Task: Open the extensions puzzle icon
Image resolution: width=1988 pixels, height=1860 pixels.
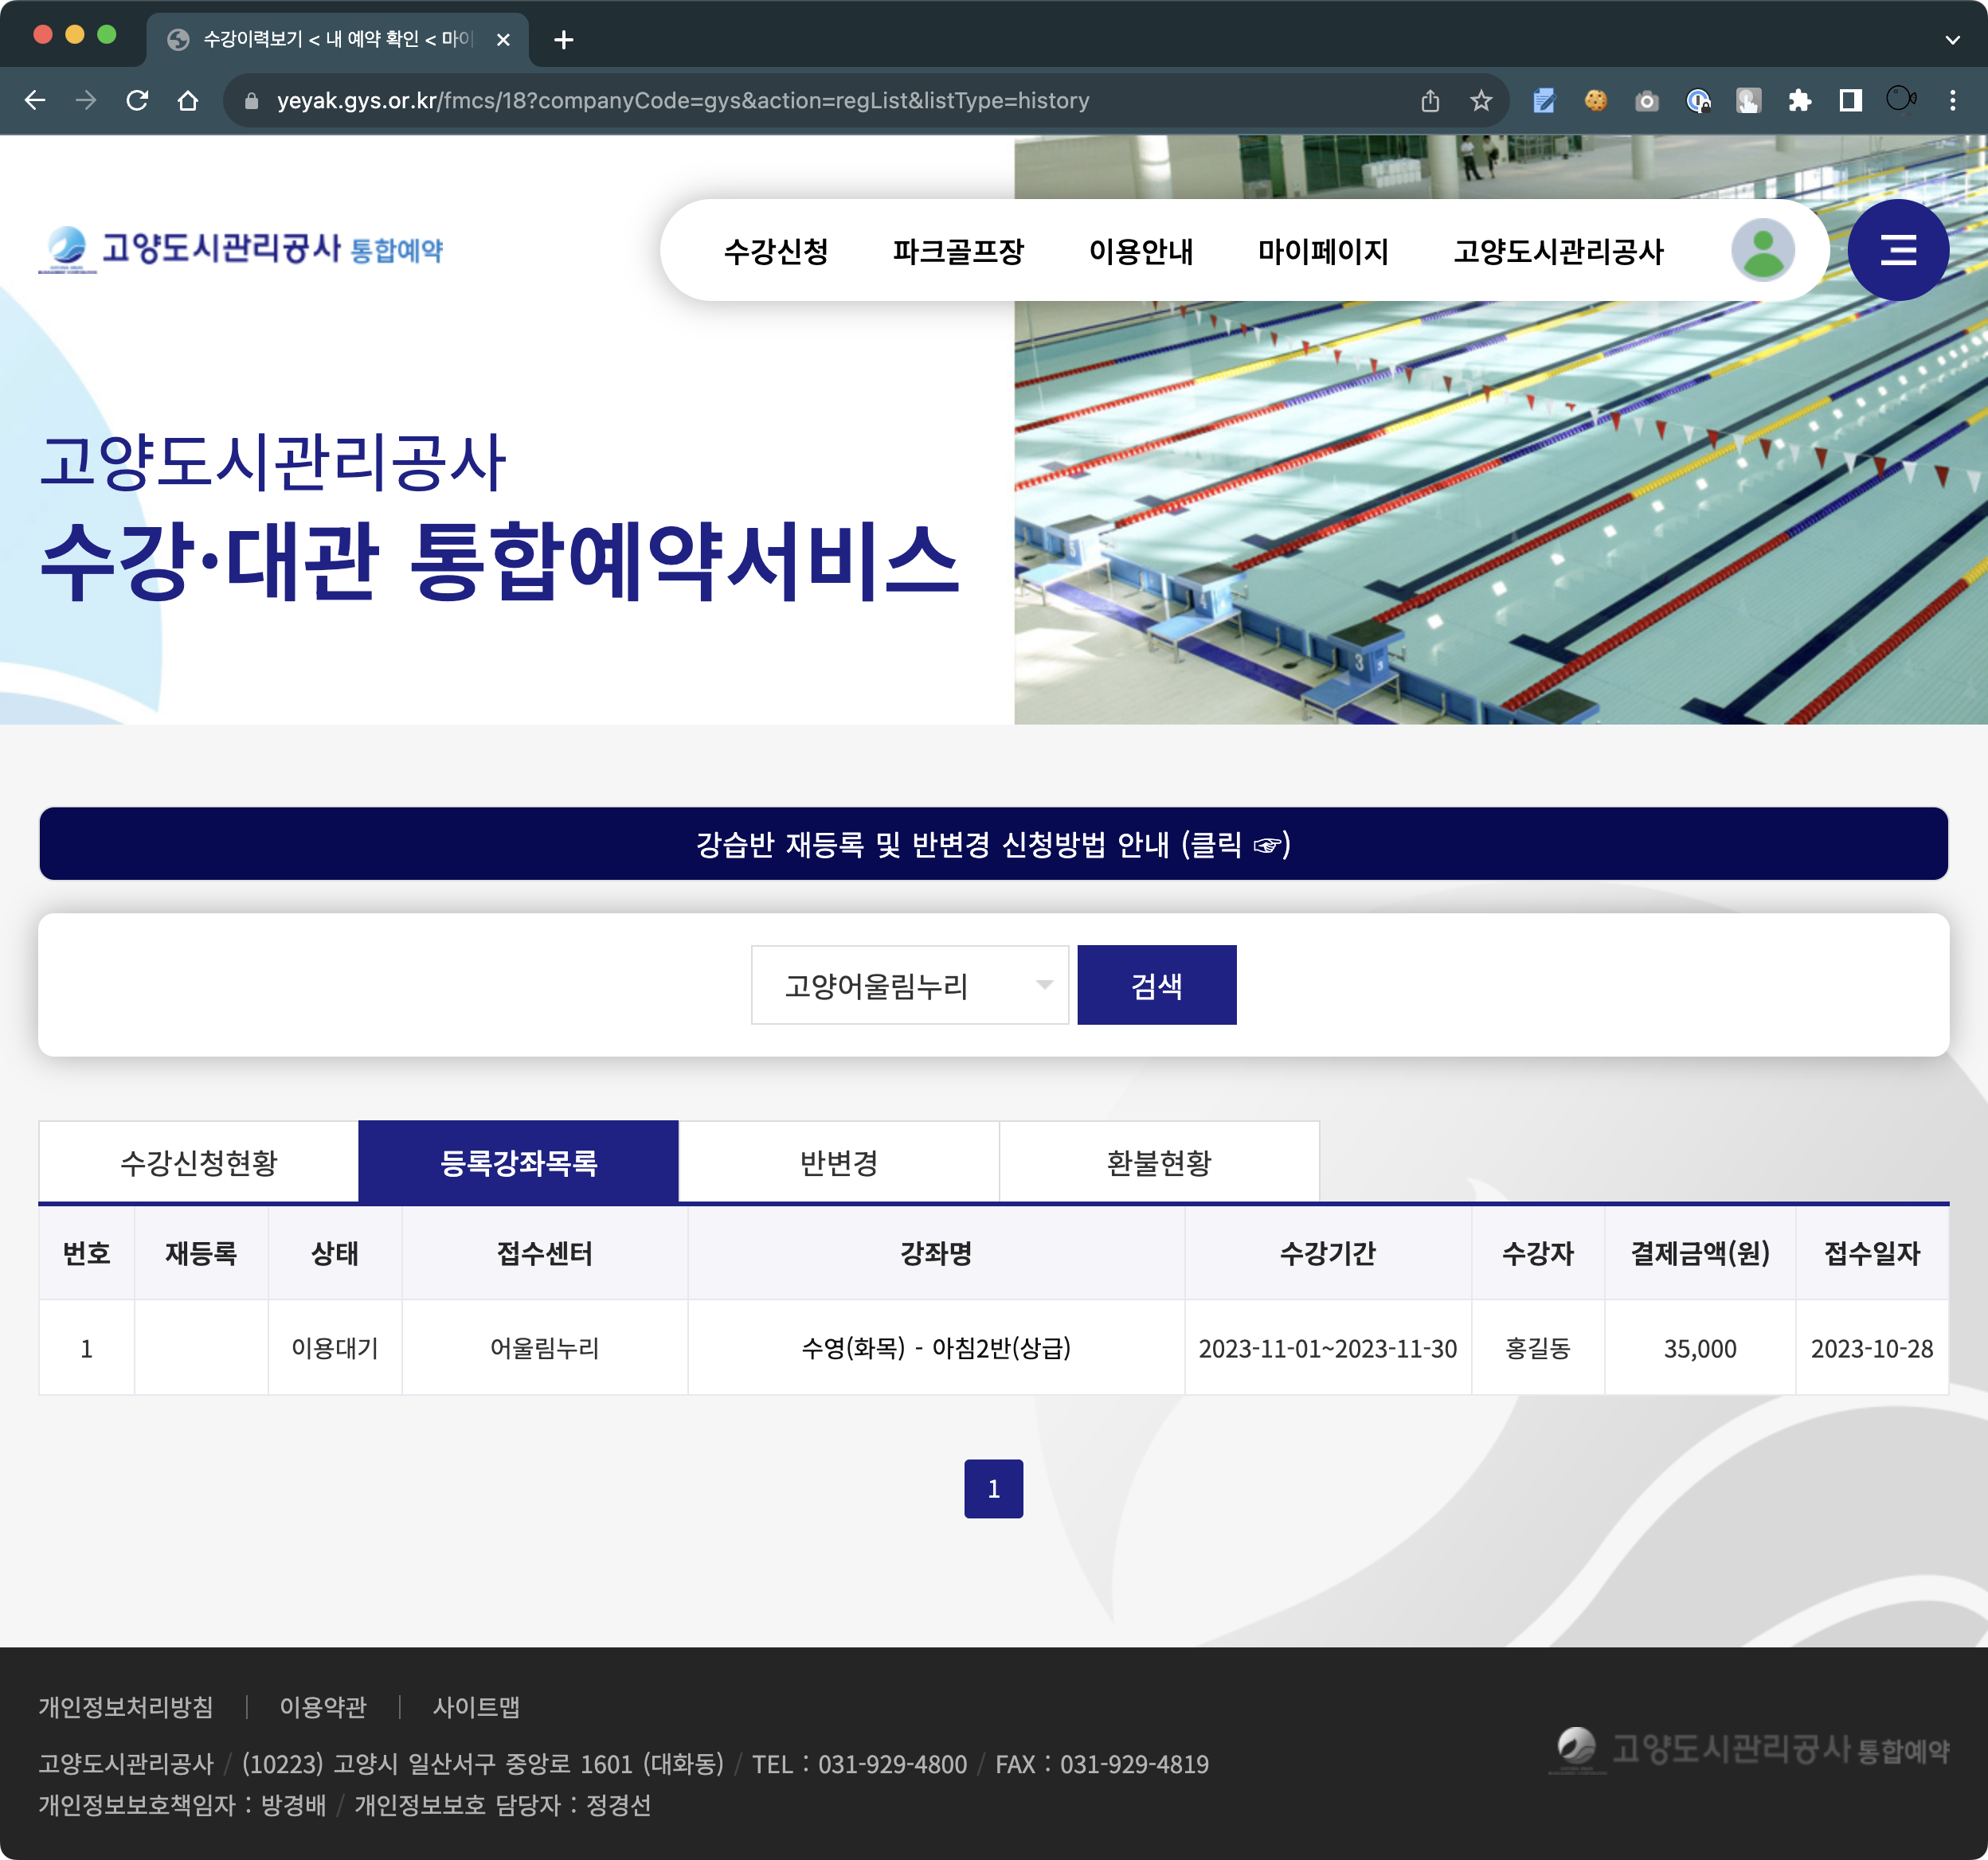Action: click(1799, 100)
